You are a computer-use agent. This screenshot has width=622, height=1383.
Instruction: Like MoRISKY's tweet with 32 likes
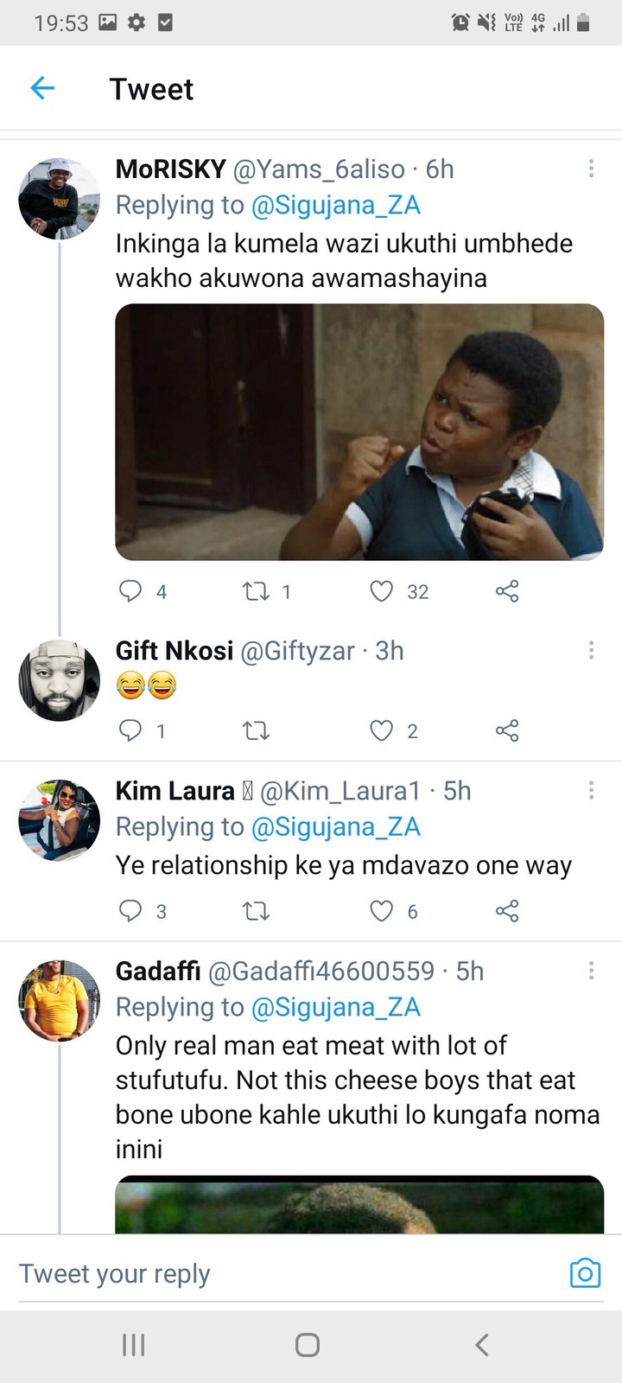pos(381,591)
